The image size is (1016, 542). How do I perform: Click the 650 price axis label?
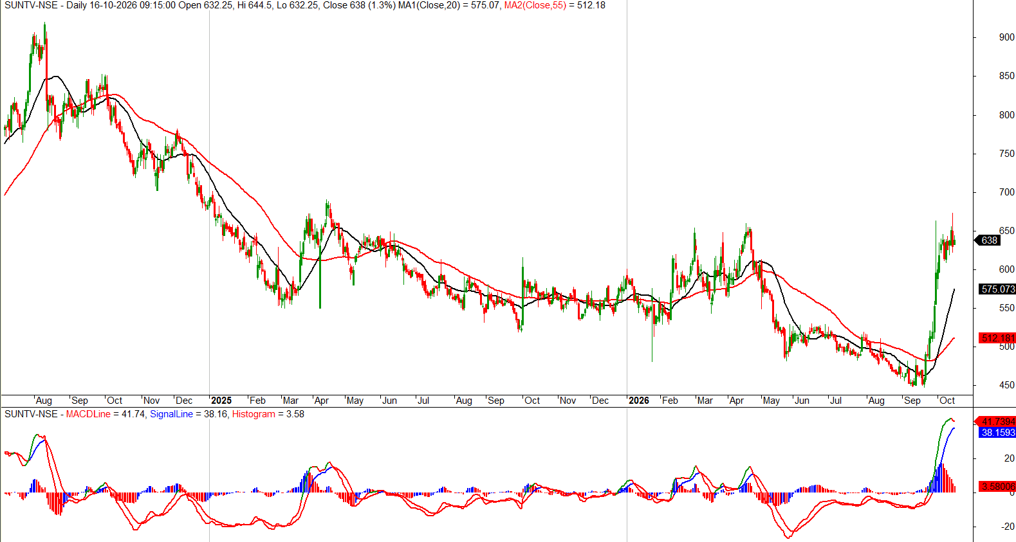(x=1006, y=231)
